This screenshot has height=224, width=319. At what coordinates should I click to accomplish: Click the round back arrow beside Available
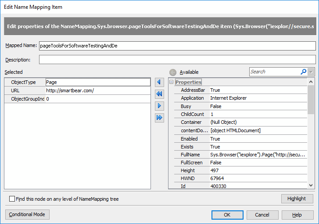point(173,72)
